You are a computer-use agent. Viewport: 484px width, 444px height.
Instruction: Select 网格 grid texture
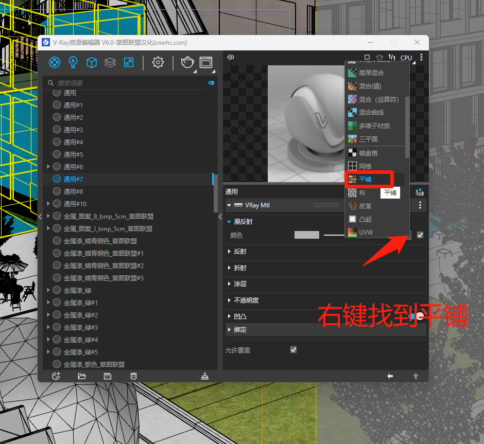coord(376,167)
